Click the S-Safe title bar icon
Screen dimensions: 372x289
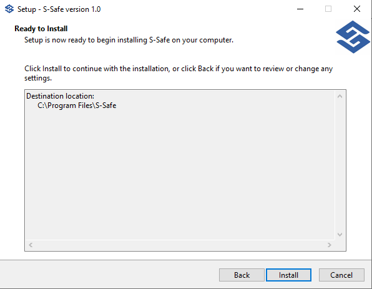9,9
